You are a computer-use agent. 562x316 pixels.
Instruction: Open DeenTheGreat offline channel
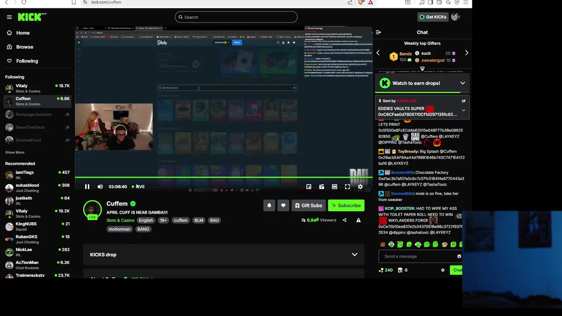point(37,127)
